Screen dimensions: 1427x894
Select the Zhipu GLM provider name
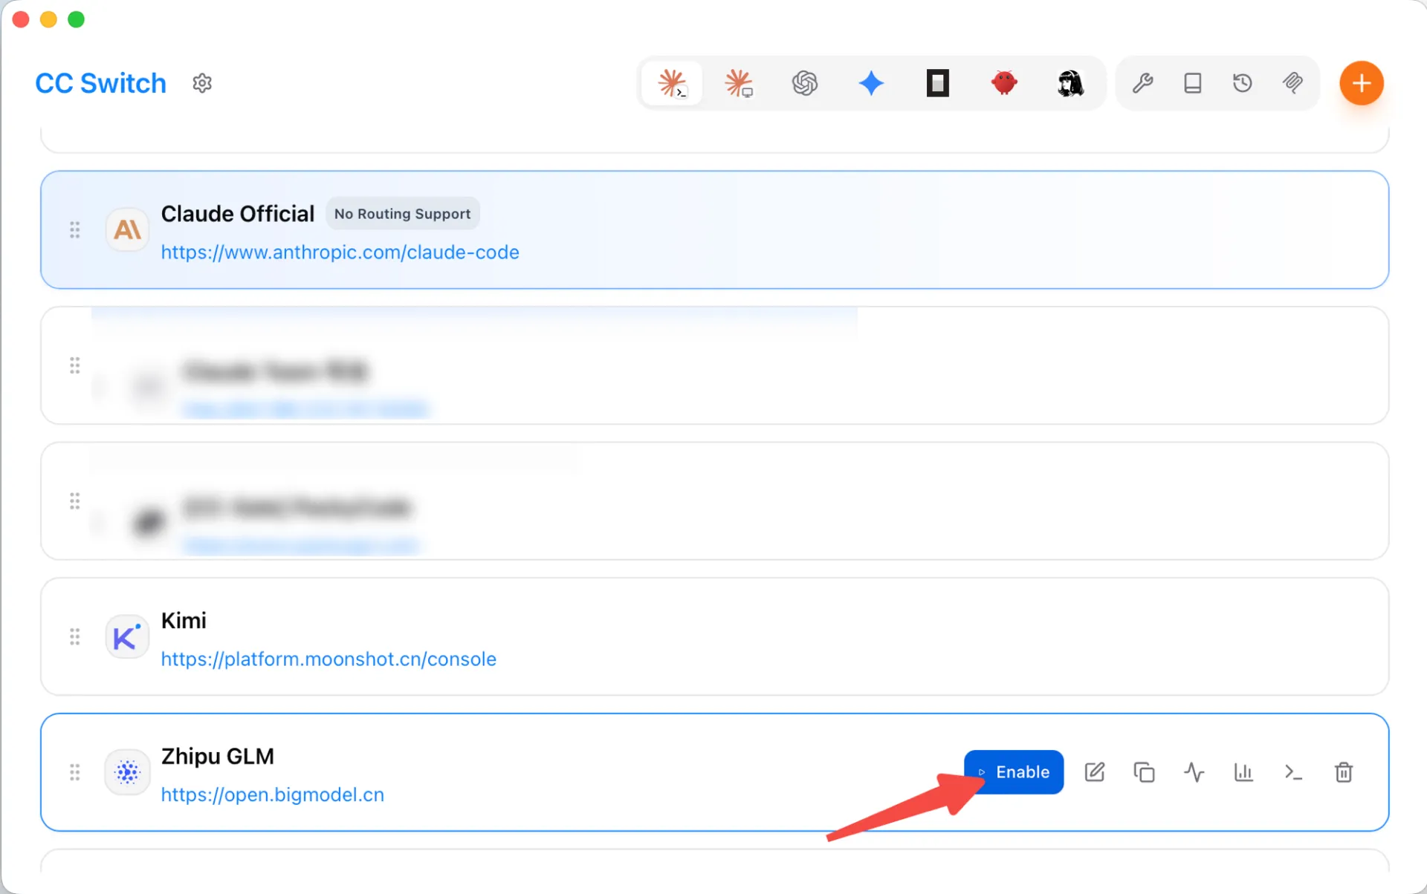pyautogui.click(x=218, y=756)
